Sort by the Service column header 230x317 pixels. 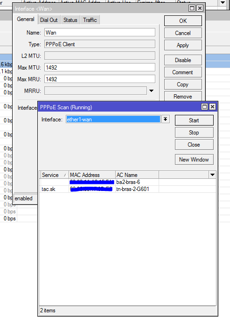tap(54, 175)
